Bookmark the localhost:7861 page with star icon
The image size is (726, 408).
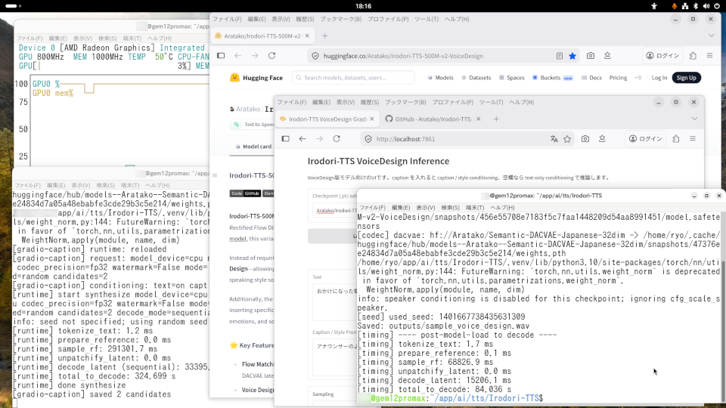[567, 139]
